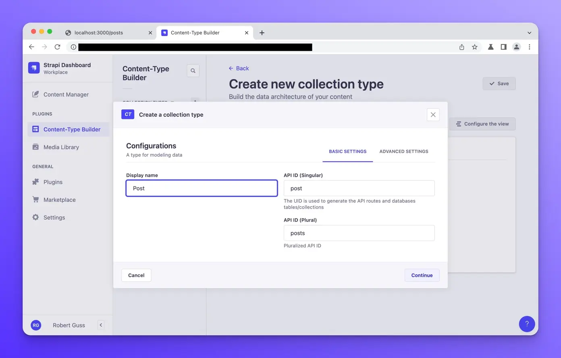Click the Configure the view button
Image resolution: width=561 pixels, height=358 pixels.
click(x=482, y=124)
